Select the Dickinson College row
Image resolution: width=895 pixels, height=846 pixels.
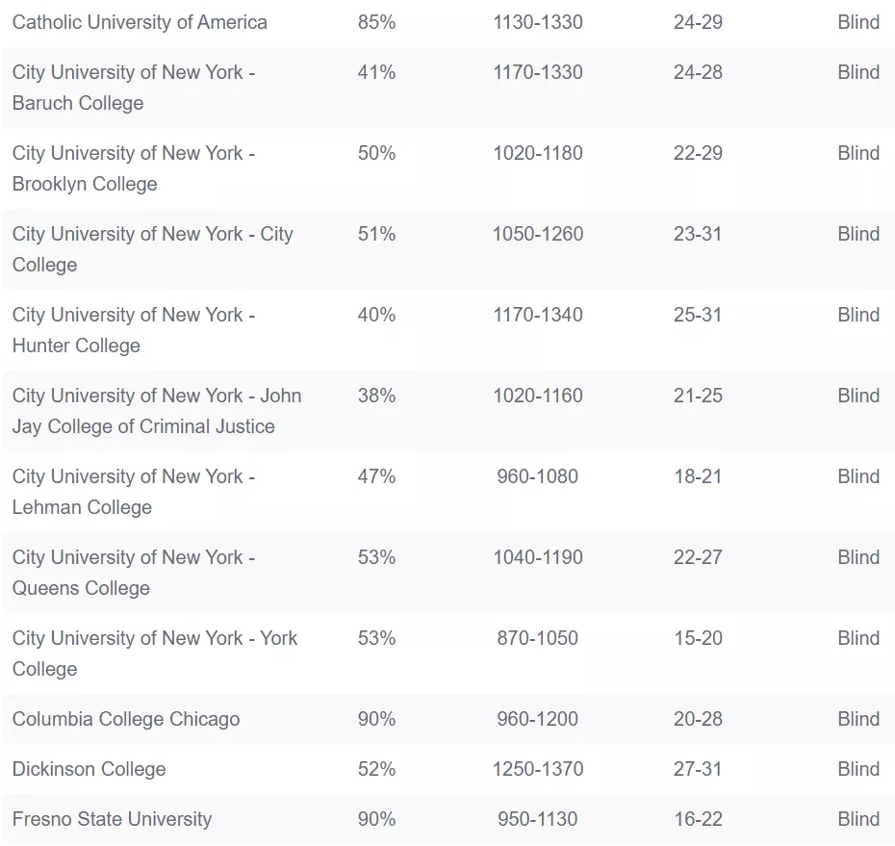click(x=447, y=769)
